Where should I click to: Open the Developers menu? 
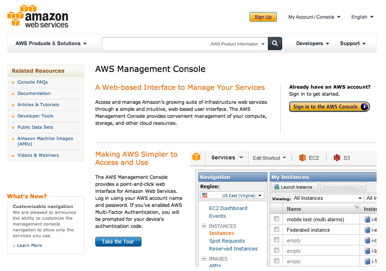(313, 43)
